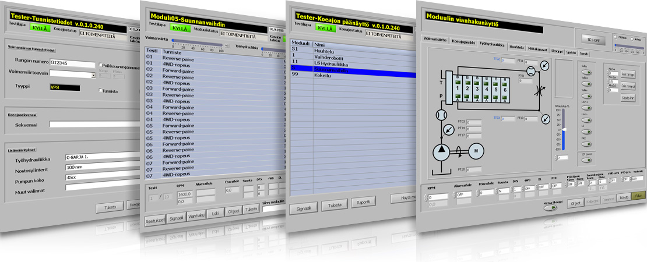Click the Suunta stepper arrows
Screen dimensions: 647x262
tap(497, 191)
